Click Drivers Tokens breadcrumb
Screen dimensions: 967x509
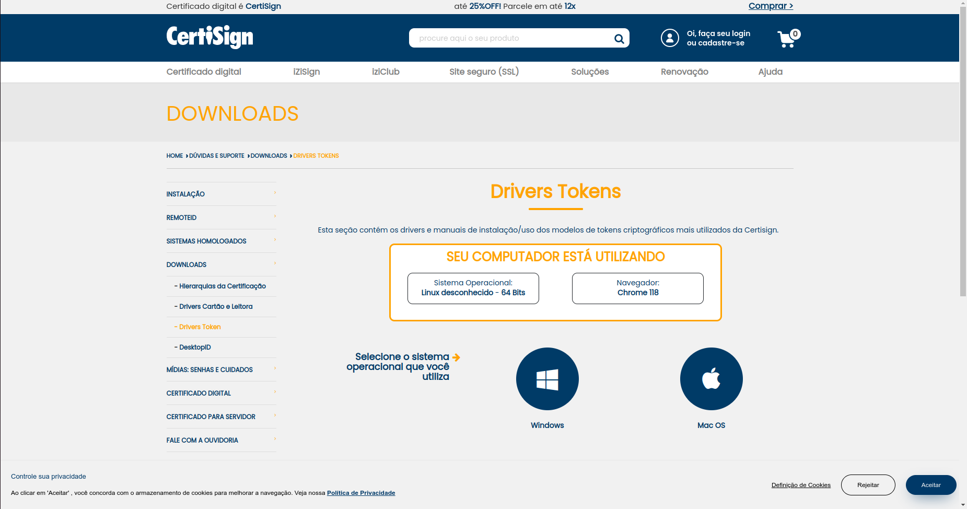point(316,156)
